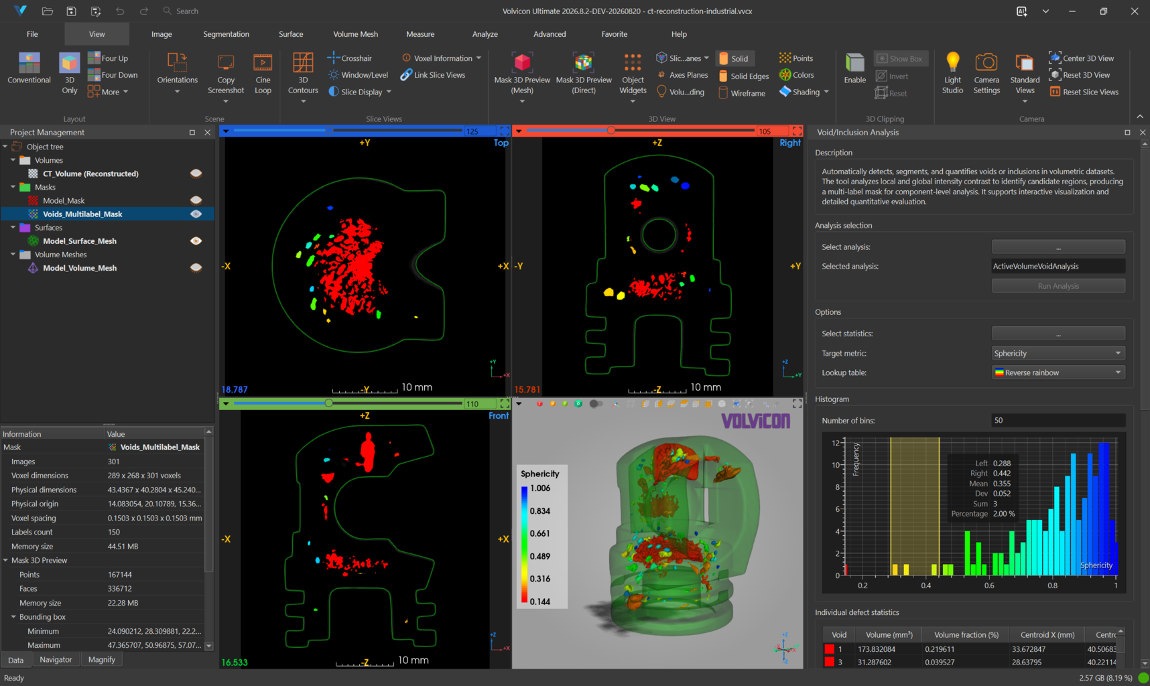Click the Orientations icon

(x=177, y=62)
